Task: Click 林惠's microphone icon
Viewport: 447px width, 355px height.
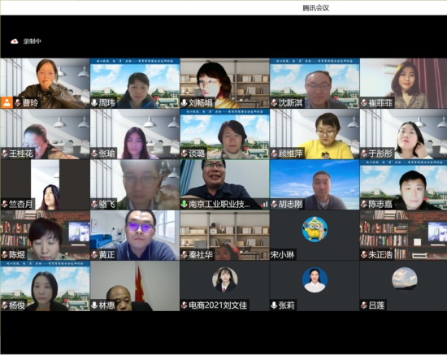Action: [94, 305]
